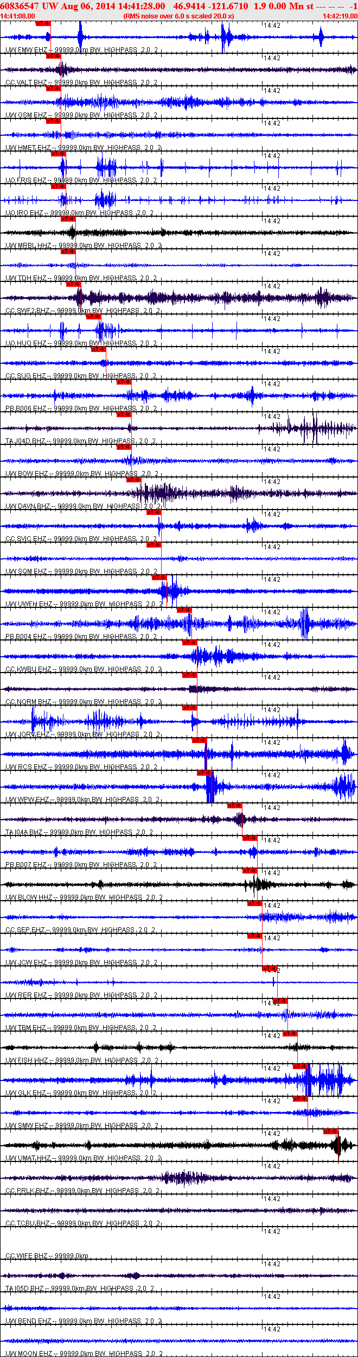Image resolution: width=358 pixels, height=1357 pixels.
Task: Click the CC NORM BHZ station label
Action: click(84, 702)
